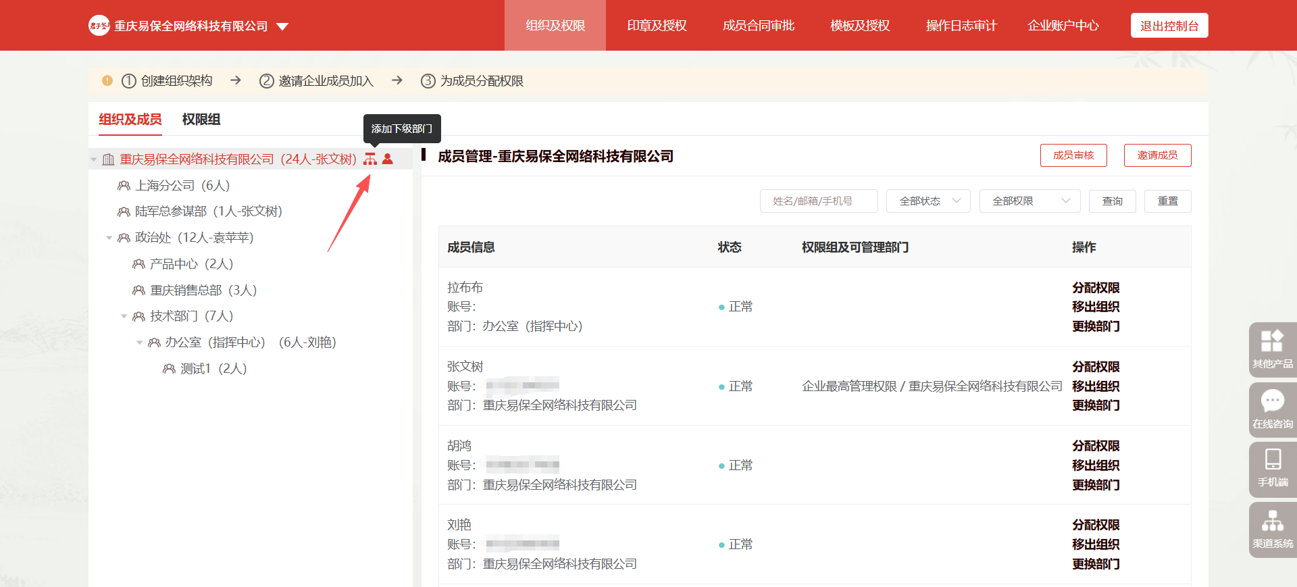Click the 邀请成员 button
This screenshot has width=1297, height=587.
(x=1157, y=155)
